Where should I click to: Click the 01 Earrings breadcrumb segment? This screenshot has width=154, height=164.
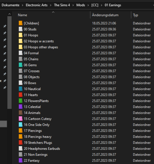coord(113,5)
